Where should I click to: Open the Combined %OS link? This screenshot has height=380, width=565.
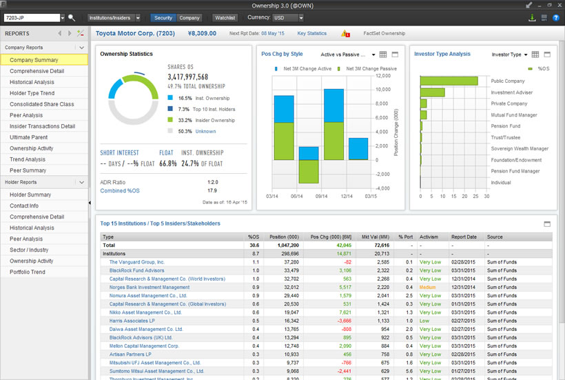point(120,191)
